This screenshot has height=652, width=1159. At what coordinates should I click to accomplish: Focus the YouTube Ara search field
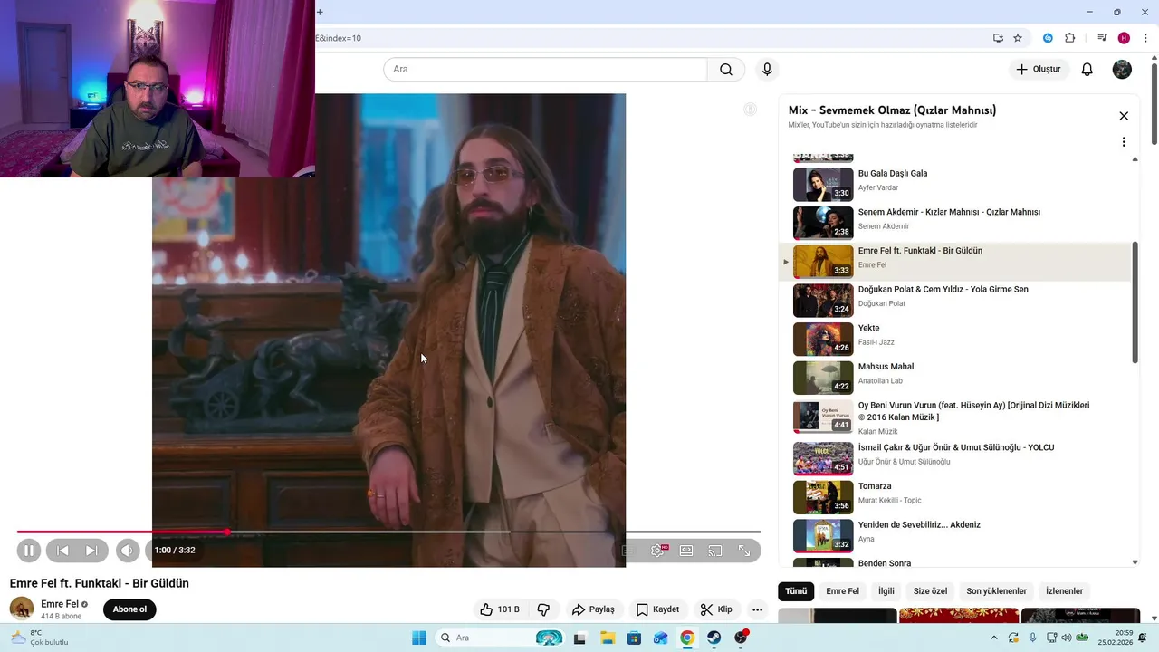tap(545, 70)
